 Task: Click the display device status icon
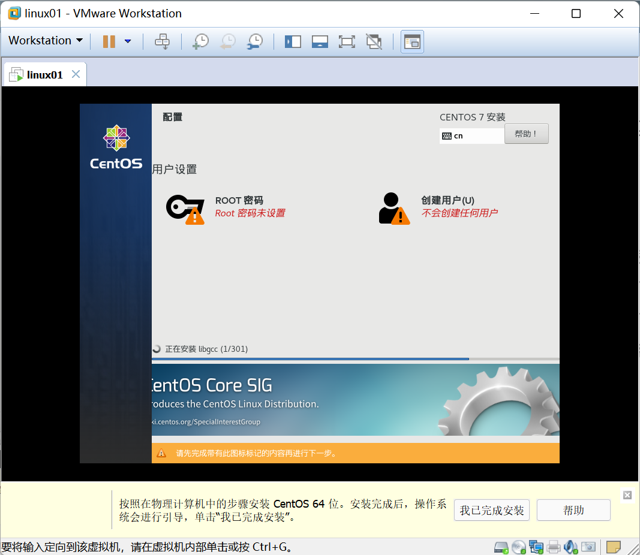click(588, 547)
